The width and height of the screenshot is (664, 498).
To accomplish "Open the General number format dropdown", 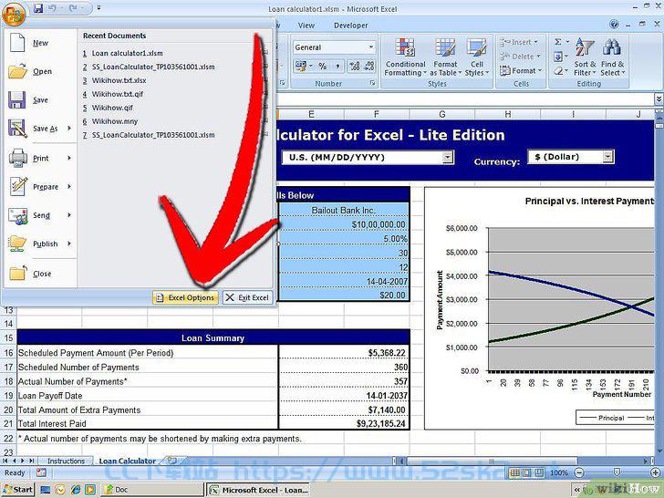I will coord(370,47).
